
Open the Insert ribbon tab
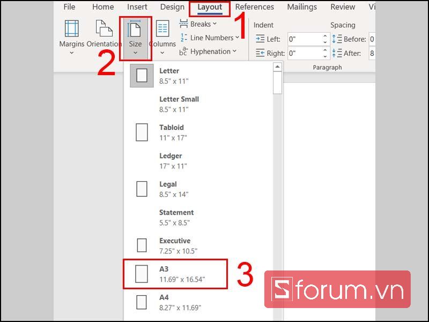[137, 8]
